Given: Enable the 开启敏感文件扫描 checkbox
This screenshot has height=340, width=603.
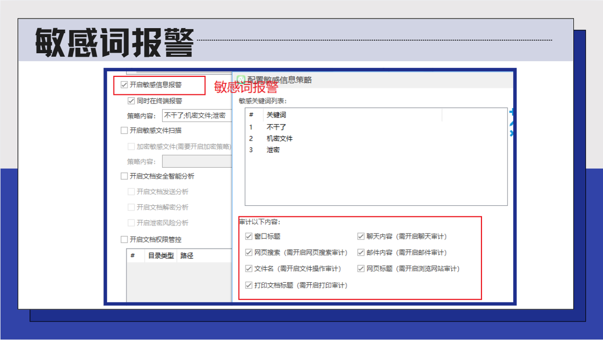Looking at the screenshot, I should coord(125,131).
